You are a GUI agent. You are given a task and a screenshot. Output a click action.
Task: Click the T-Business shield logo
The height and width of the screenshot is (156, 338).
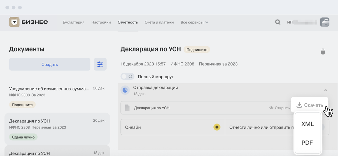coord(14,22)
